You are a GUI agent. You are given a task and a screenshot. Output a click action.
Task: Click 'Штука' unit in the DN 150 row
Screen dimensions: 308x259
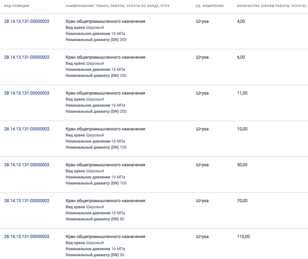pyautogui.click(x=202, y=129)
